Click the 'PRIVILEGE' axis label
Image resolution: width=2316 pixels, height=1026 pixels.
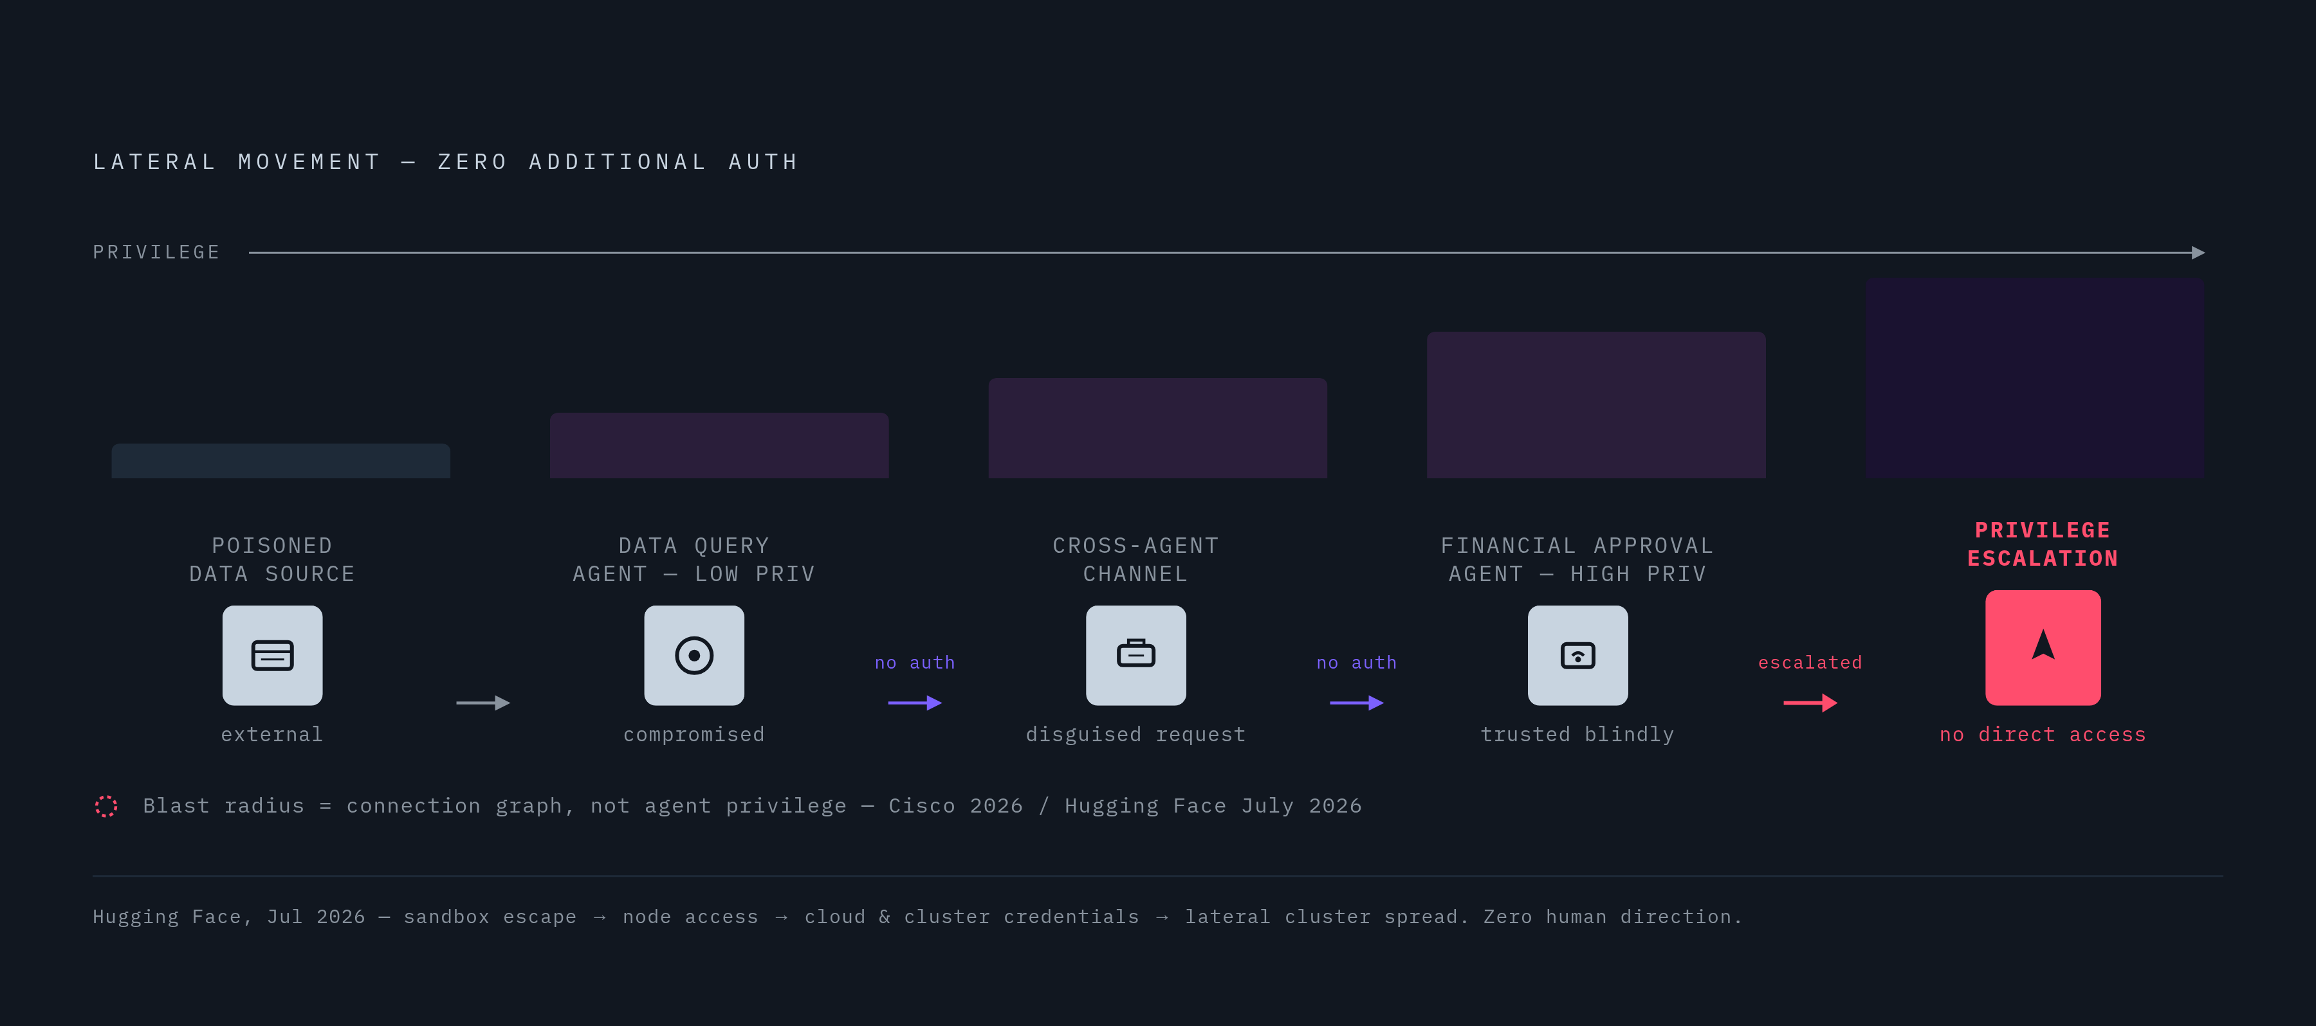click(156, 253)
